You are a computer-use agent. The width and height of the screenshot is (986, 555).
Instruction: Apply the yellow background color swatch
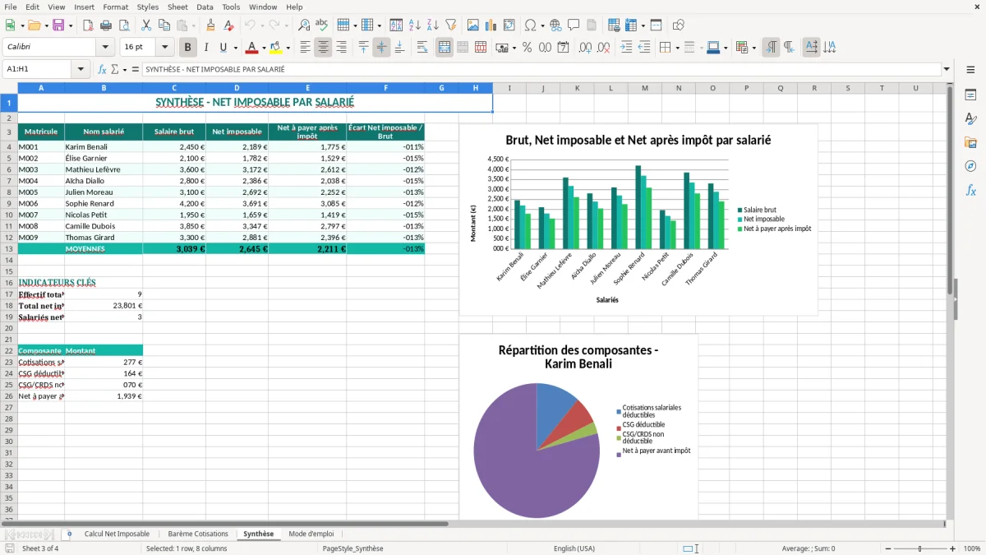coord(276,48)
